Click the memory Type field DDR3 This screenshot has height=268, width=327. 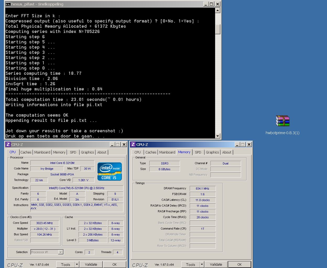coord(165,163)
